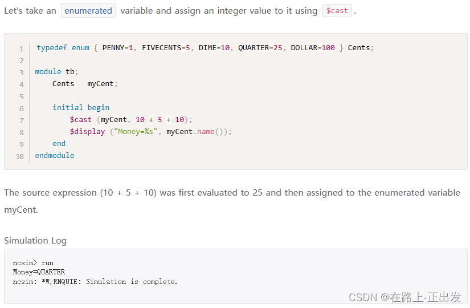Click the '$cast' call on line 7
The width and height of the screenshot is (470, 308).
tap(81, 120)
